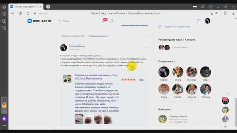This screenshot has height=133, width=237.
Task: Click the lock icon in address bar
Action: 35,13
